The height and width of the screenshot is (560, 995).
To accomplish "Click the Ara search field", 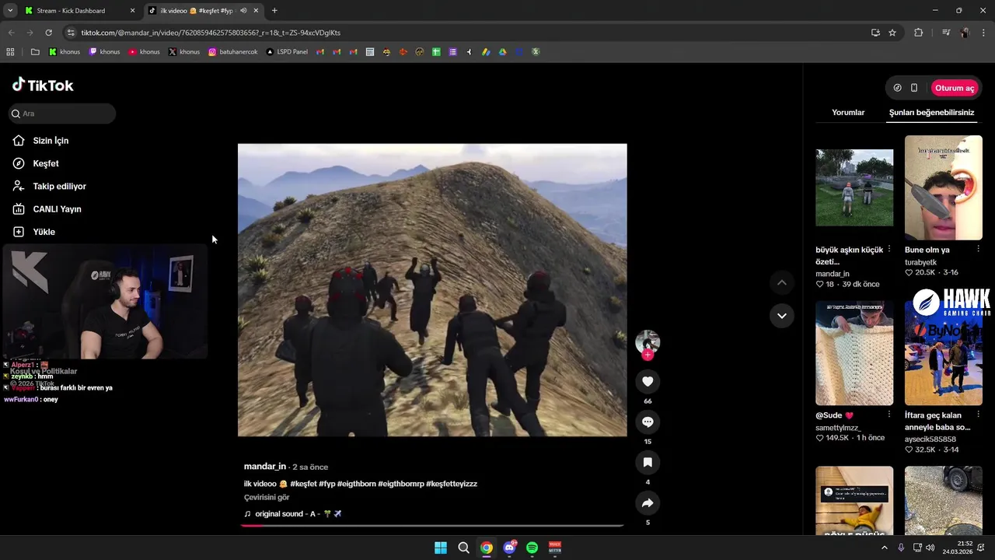I will point(63,114).
